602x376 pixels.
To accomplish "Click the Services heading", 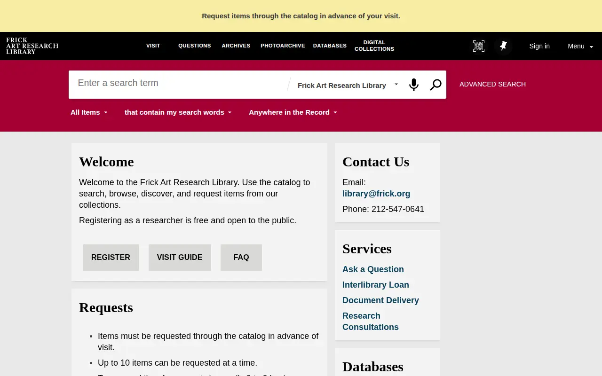I will (x=367, y=249).
